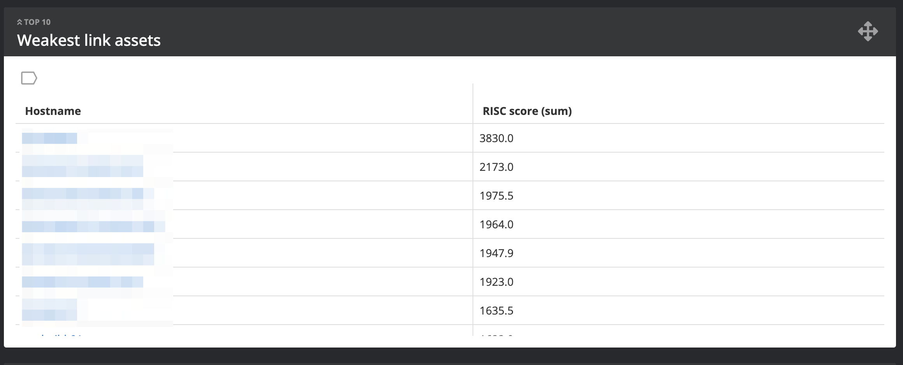Click the move widget arrows icon
The width and height of the screenshot is (903, 365).
[868, 31]
